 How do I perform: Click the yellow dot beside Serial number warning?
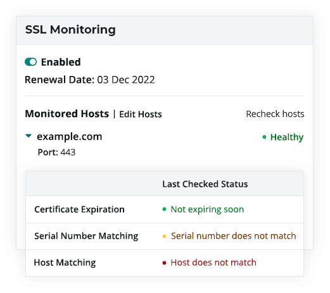pos(164,236)
